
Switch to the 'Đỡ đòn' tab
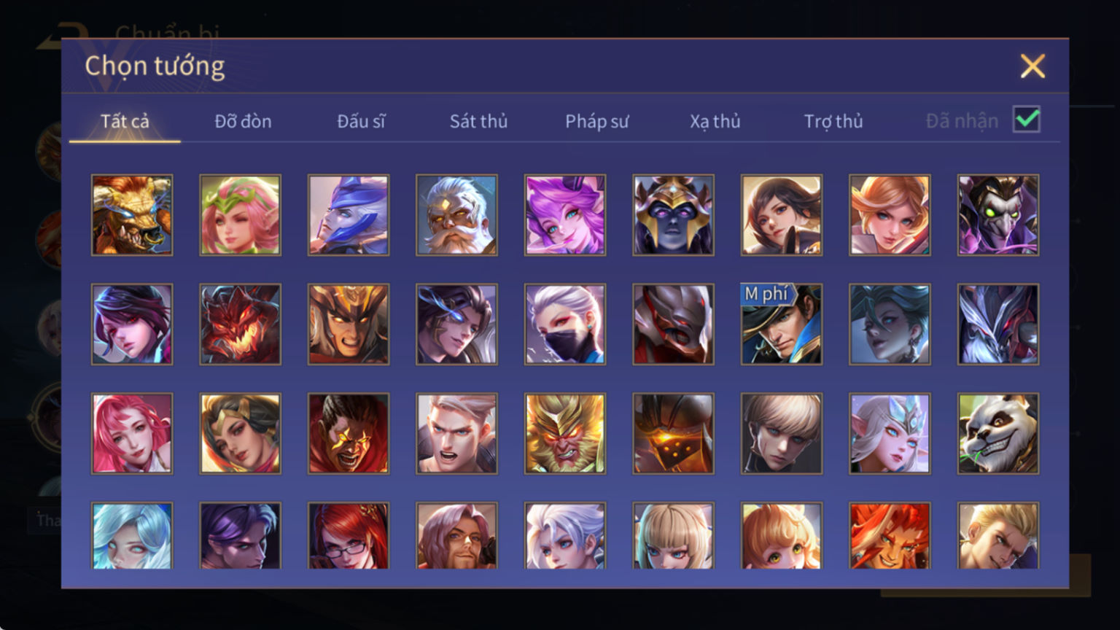243,121
